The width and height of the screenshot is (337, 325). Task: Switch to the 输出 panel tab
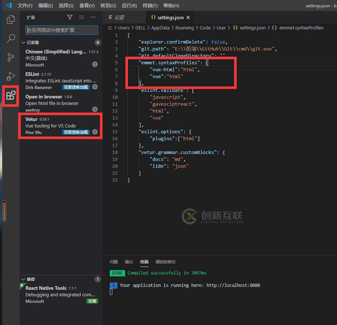129,262
